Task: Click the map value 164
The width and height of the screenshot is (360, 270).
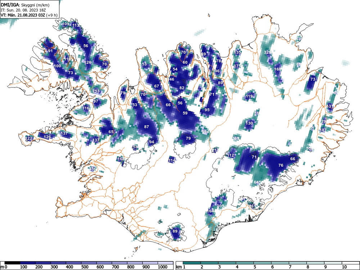Action: pyautogui.click(x=211, y=211)
